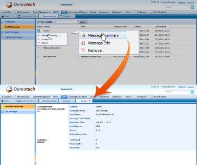The image size is (197, 165).
Task: Open Send feedback in the Draft Messages screen
Action: point(159,12)
